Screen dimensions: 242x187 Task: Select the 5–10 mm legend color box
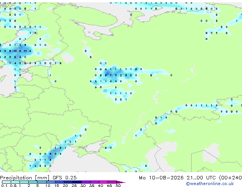click(x=42, y=182)
